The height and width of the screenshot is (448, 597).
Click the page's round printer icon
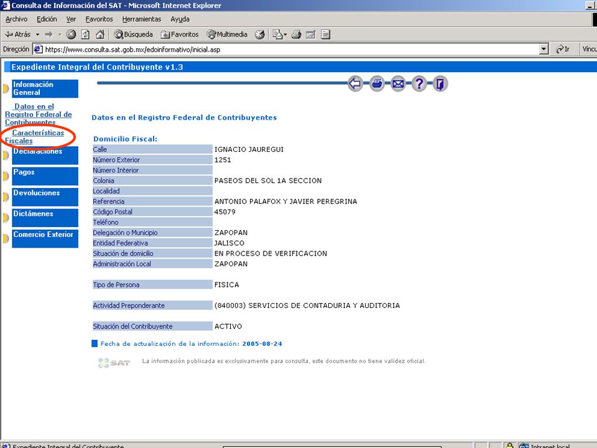[x=377, y=83]
